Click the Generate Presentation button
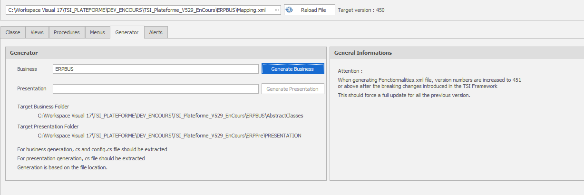Viewport: 584px width, 195px height. [x=292, y=89]
